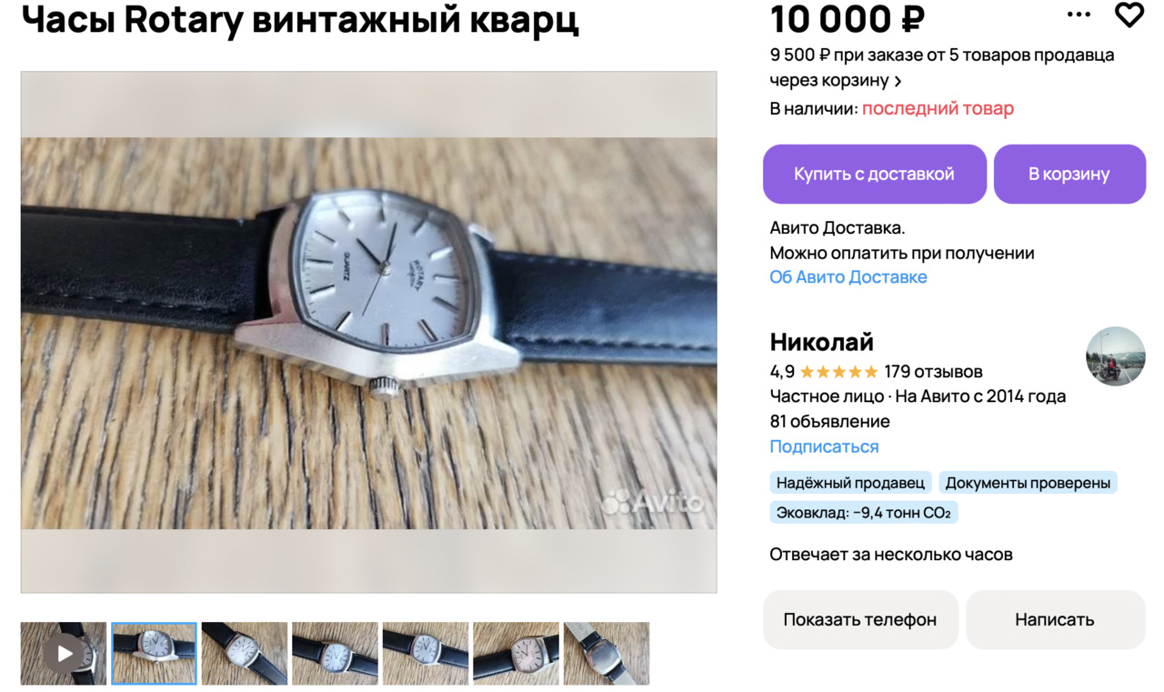Viewport: 1164px width, 692px height.
Task: Subscribe to seller via Подписаться
Action: (x=824, y=446)
